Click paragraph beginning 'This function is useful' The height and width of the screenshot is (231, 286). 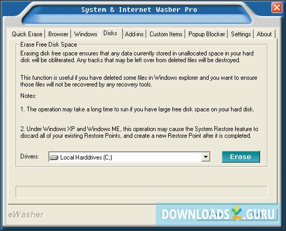pyautogui.click(x=139, y=81)
